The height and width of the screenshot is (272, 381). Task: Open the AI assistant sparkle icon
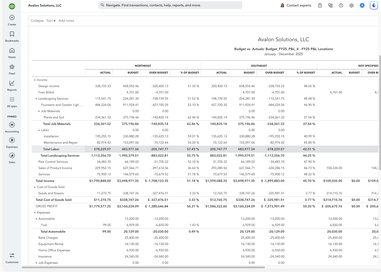(x=374, y=5)
